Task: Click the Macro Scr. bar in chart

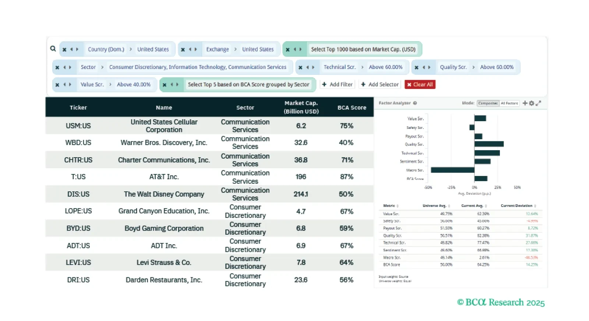Action: point(452,170)
